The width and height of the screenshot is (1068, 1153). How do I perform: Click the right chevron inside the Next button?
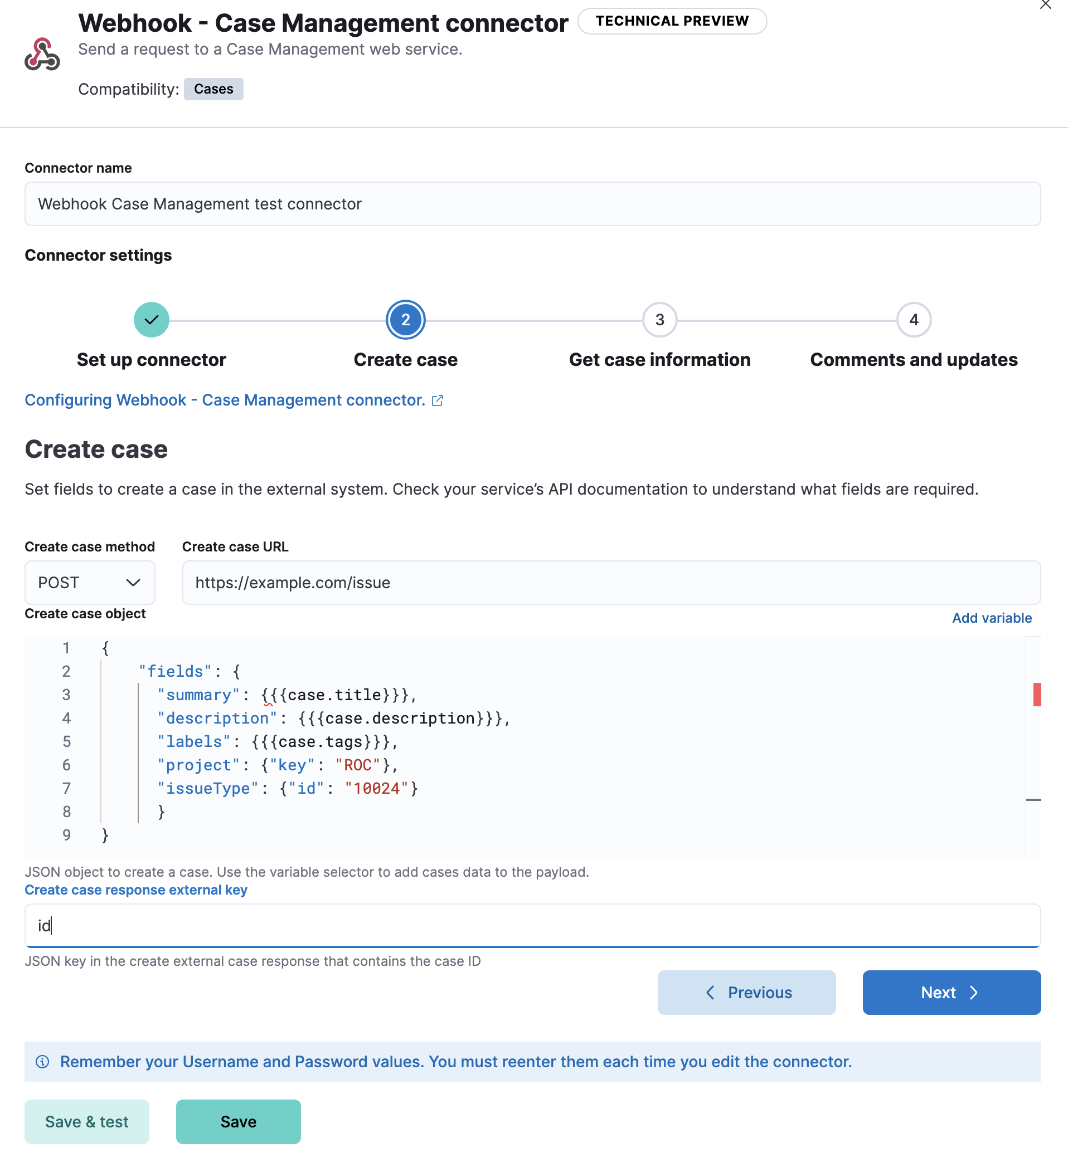(x=974, y=993)
